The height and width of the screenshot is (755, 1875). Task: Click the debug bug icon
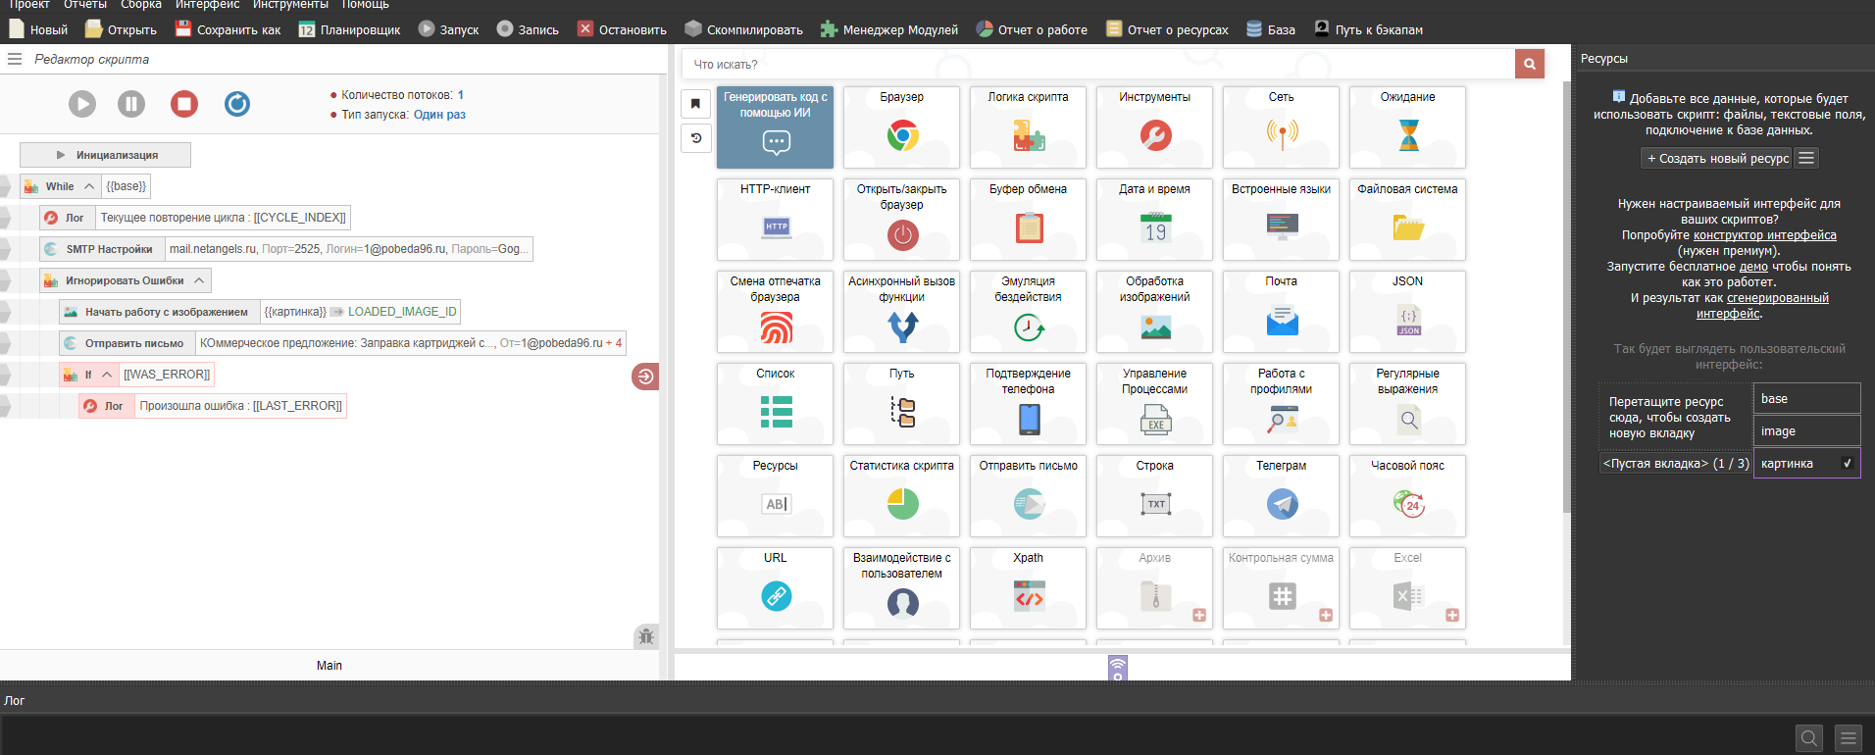pos(645,636)
